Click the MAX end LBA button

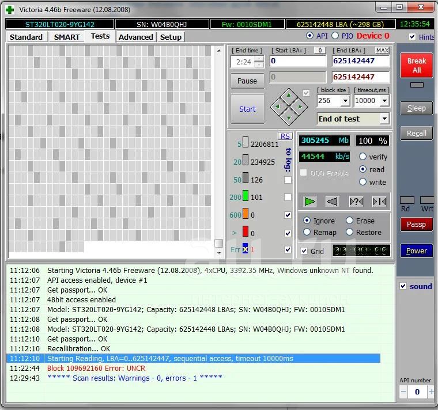382,51
